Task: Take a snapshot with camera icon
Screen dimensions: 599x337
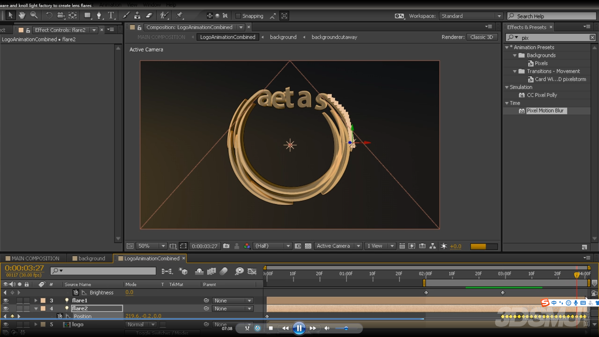Action: 226,246
